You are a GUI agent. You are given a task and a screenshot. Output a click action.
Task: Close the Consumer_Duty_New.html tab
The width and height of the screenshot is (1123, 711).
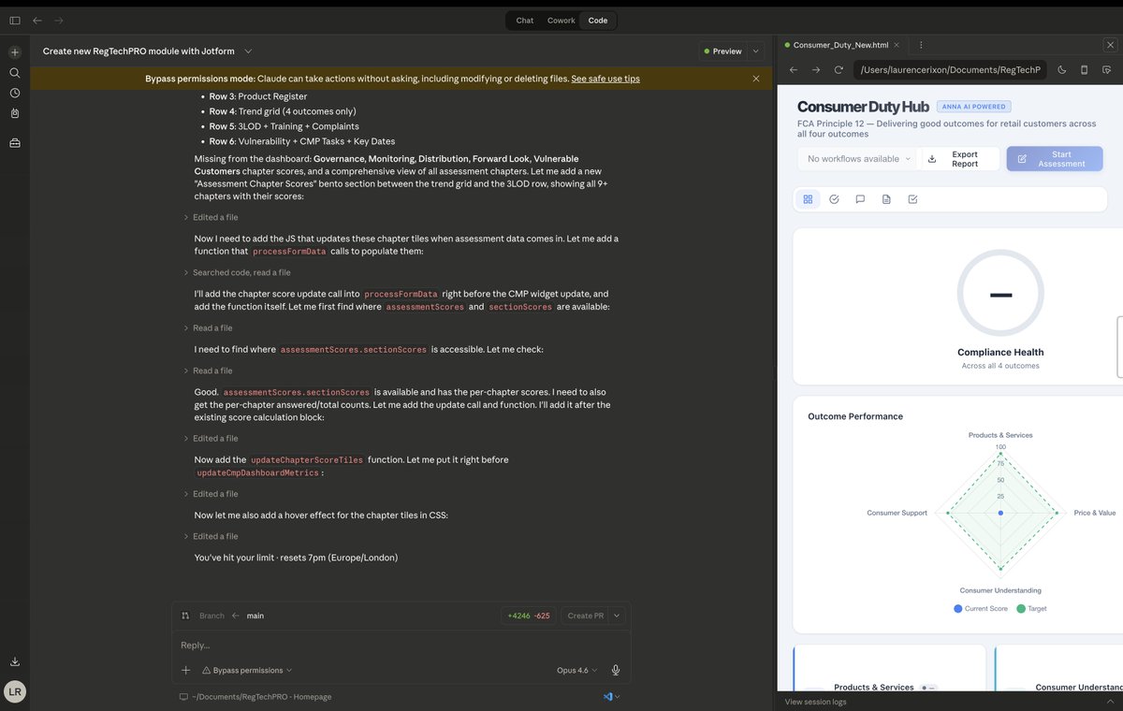[x=897, y=44]
